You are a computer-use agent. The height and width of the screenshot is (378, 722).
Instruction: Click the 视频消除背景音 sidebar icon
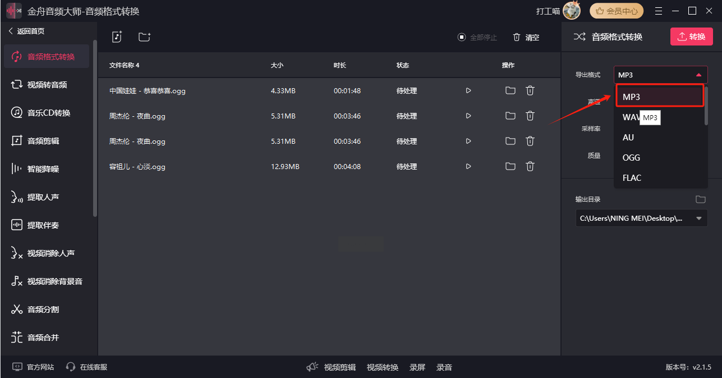(17, 281)
